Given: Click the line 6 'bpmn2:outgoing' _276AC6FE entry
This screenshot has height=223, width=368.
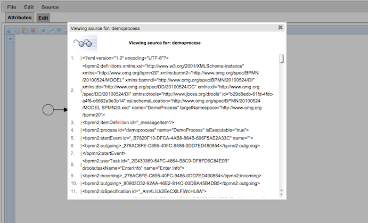Looking at the screenshot, I should pos(171,146).
